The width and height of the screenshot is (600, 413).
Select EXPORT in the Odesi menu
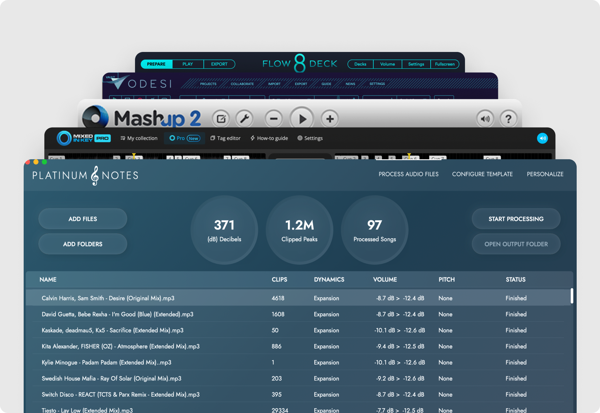[301, 84]
